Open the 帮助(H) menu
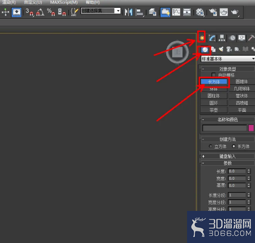This screenshot has width=255, height=243. [x=93, y=2]
